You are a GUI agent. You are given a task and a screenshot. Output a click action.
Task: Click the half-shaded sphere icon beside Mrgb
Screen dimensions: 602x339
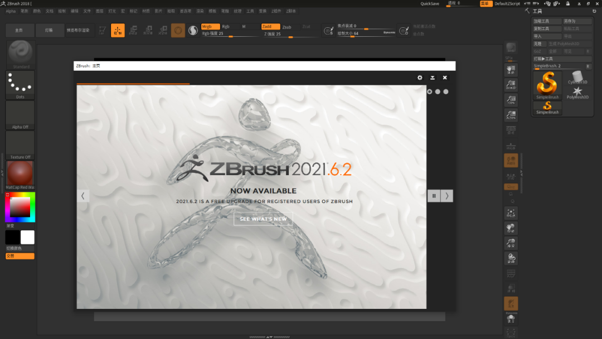193,30
